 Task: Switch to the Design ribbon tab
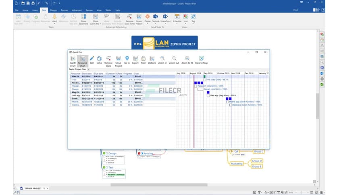pos(53,10)
